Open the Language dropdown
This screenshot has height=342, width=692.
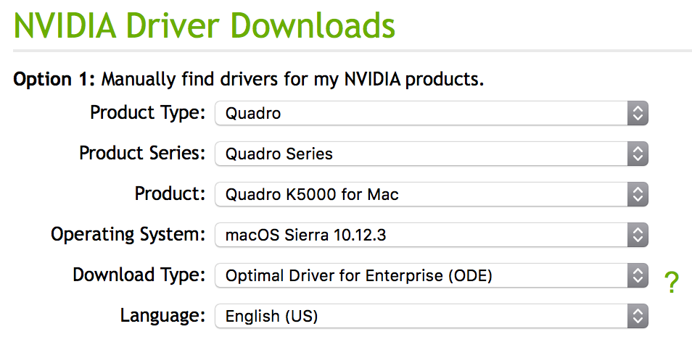[421, 316]
